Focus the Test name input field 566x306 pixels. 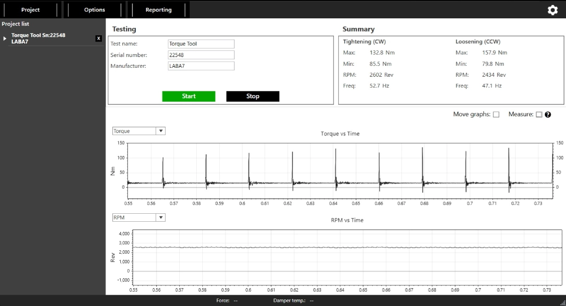201,44
